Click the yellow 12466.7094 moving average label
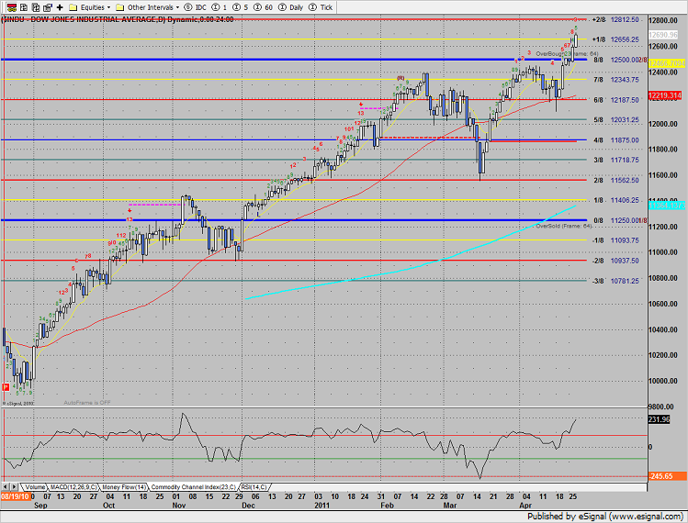The height and width of the screenshot is (523, 688). (x=666, y=63)
